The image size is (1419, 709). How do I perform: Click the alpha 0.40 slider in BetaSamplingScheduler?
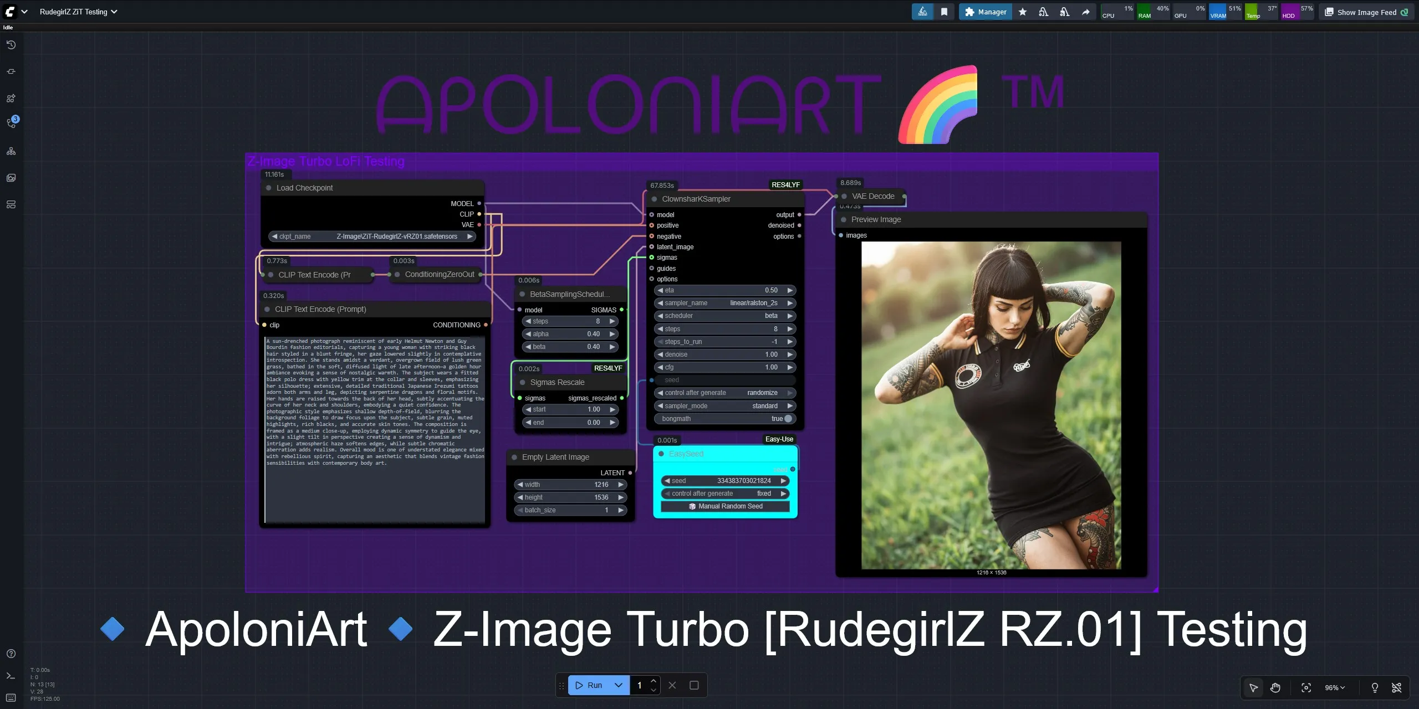(x=570, y=334)
